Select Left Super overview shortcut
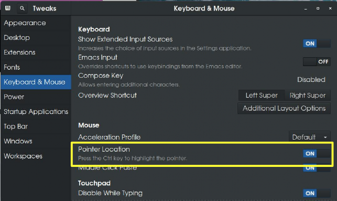This screenshot has height=201, width=337. click(x=262, y=96)
